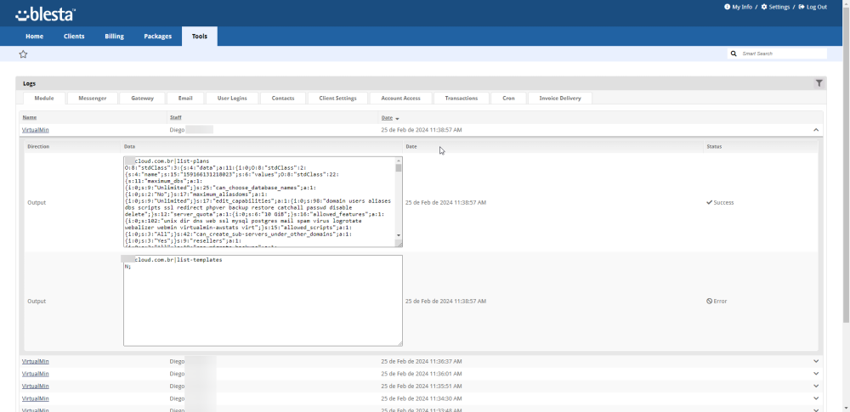Screen dimensions: 850x412
Task: Open the Packages menu
Action: pyautogui.click(x=158, y=37)
